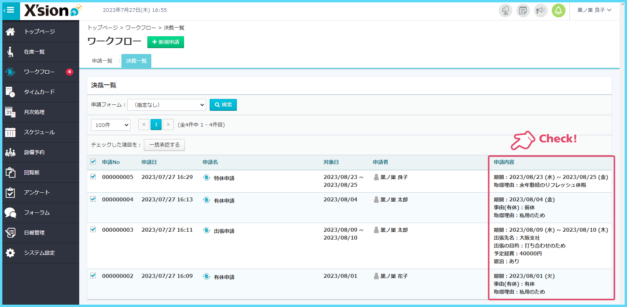Open the 特休申請 request link
The height and width of the screenshot is (307, 627).
click(x=224, y=178)
